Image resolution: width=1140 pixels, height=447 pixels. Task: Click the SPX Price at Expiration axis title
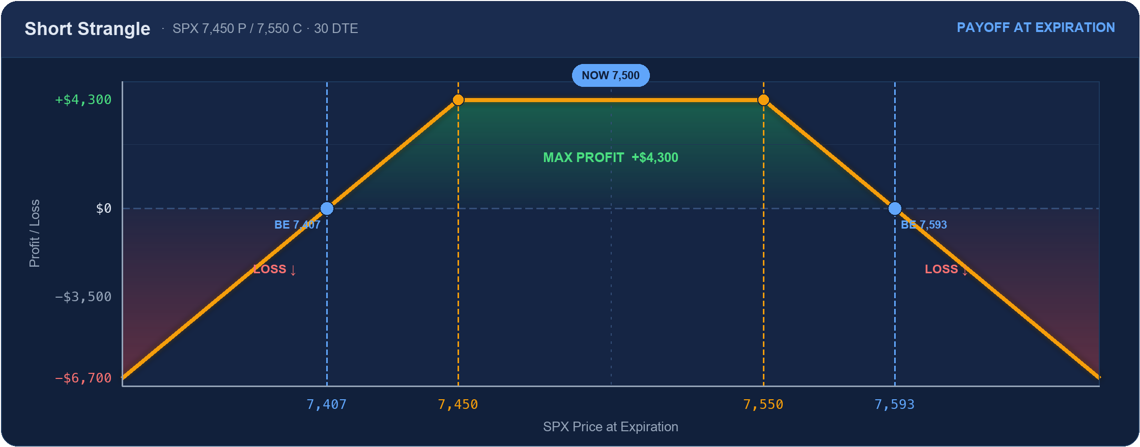[x=611, y=427]
